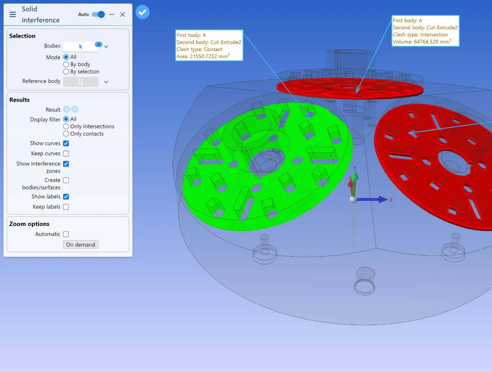Click the Bodies selection field
Image resolution: width=492 pixels, height=372 pixels.
[x=81, y=46]
